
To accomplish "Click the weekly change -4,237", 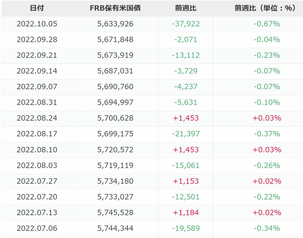I will [186, 86].
